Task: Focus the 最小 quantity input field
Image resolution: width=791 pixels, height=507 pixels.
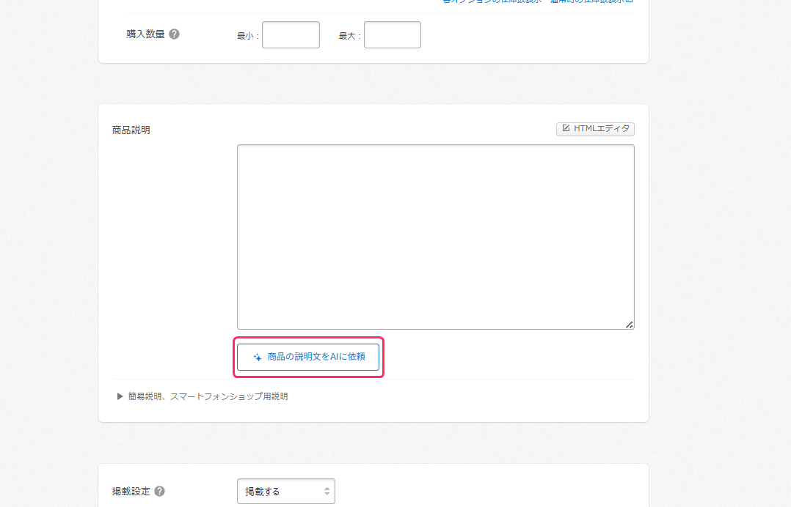Action: (x=291, y=35)
